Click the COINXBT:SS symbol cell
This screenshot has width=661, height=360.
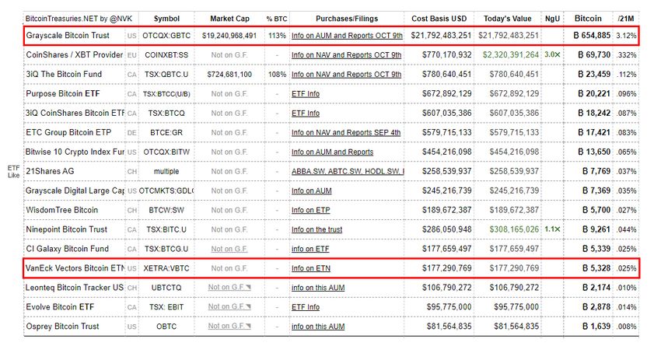[x=166, y=55]
